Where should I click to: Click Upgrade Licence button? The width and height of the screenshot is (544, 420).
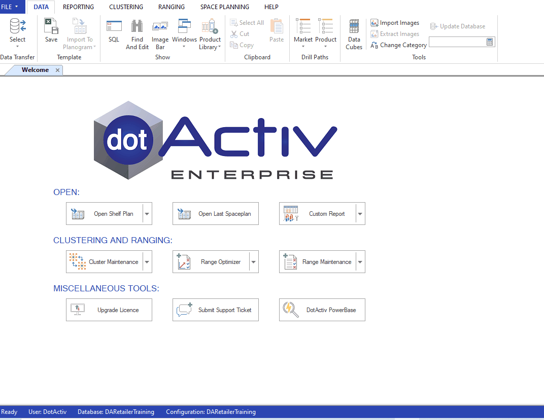coord(109,310)
